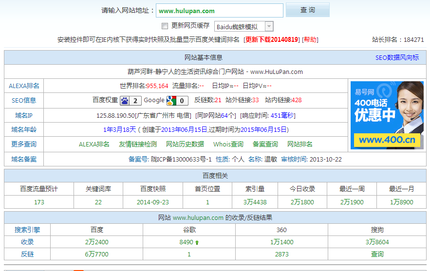
Task: Click the 站内链接 428 value
Action: pos(297,100)
